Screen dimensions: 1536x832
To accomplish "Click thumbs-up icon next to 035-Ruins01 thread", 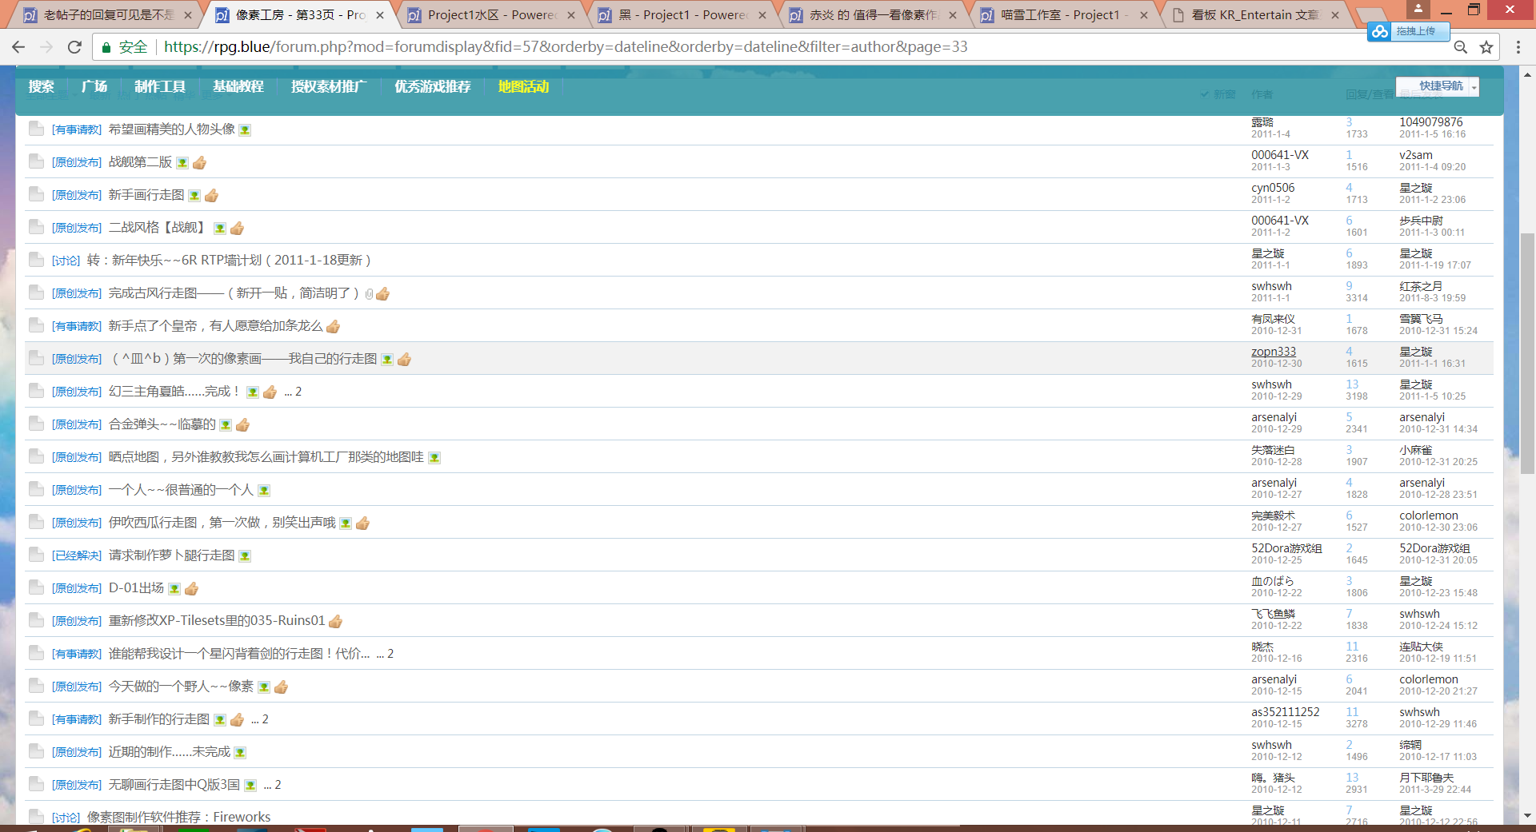I will [x=335, y=622].
